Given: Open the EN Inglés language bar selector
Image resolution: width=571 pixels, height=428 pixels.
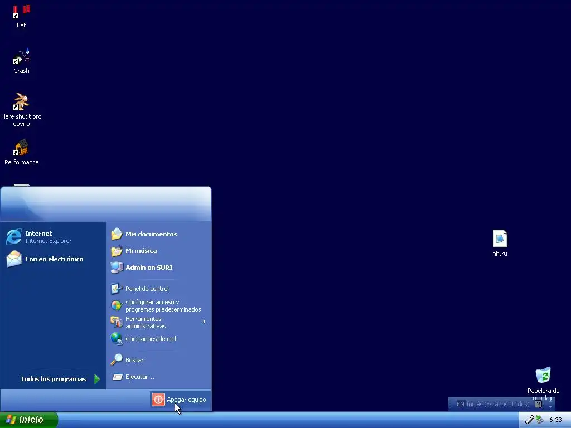Looking at the screenshot, I should (493, 404).
